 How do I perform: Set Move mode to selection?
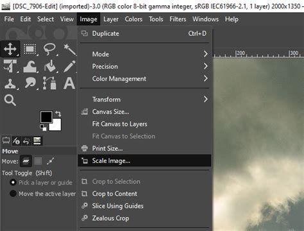click(38, 161)
